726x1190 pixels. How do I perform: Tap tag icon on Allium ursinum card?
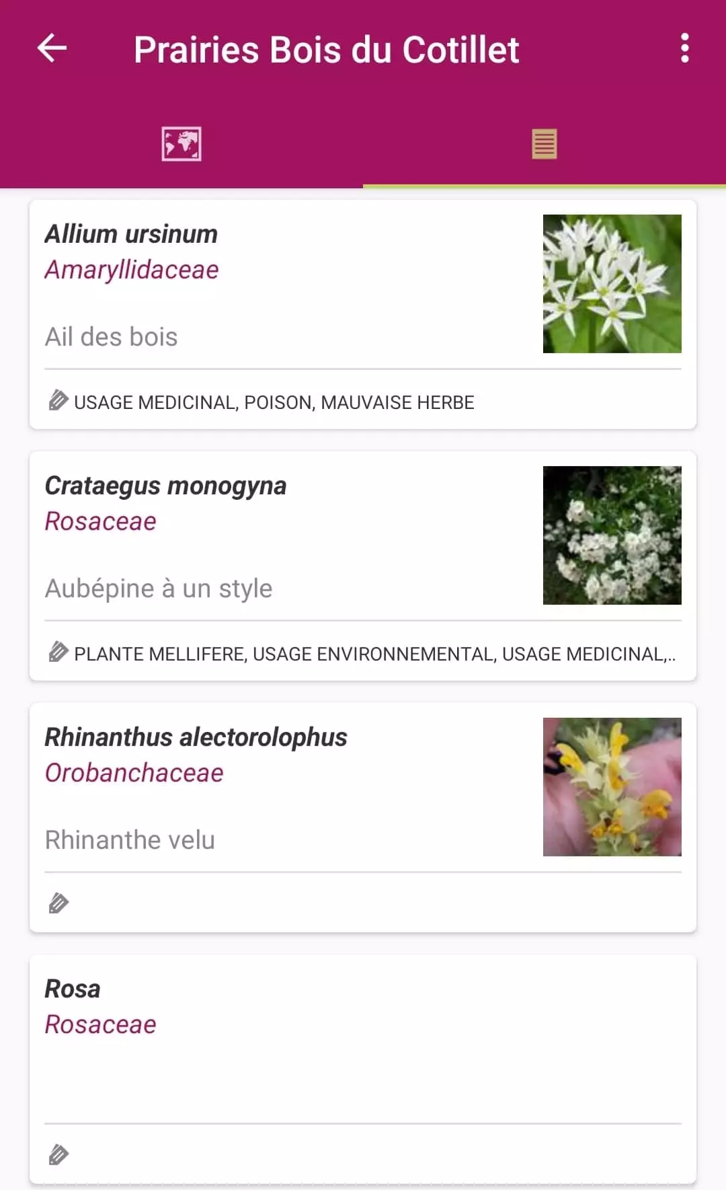click(58, 400)
